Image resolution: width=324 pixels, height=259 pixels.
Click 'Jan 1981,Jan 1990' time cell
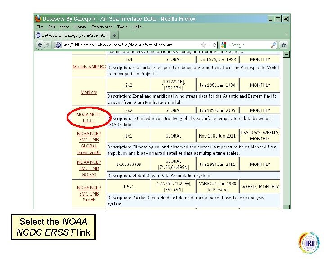pos(217,85)
